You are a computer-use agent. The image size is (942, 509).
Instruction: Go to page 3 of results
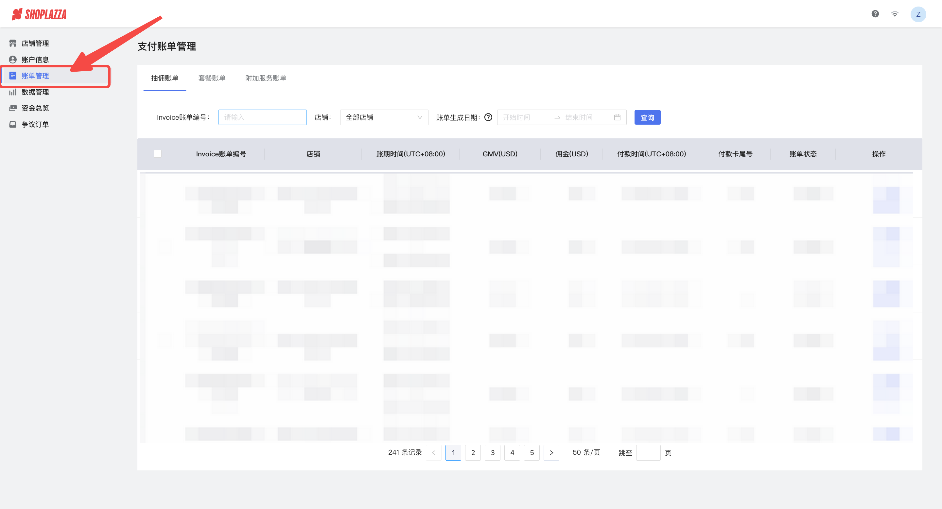tap(492, 453)
